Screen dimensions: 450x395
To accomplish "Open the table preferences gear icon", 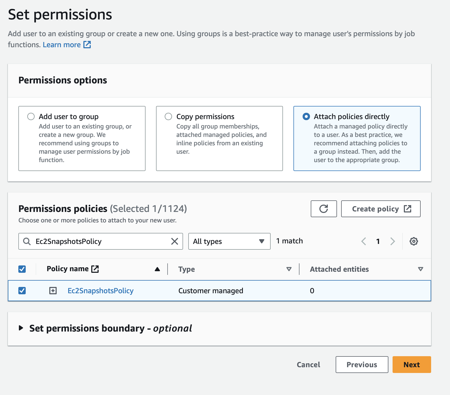I will tap(414, 241).
